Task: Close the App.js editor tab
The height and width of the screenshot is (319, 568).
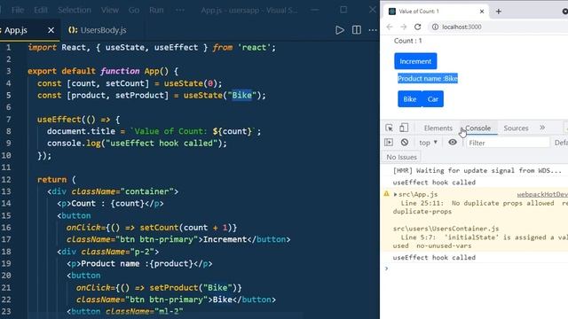Action: pos(51,30)
